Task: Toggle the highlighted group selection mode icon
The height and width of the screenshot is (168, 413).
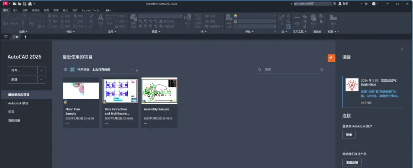Action: (288, 26)
